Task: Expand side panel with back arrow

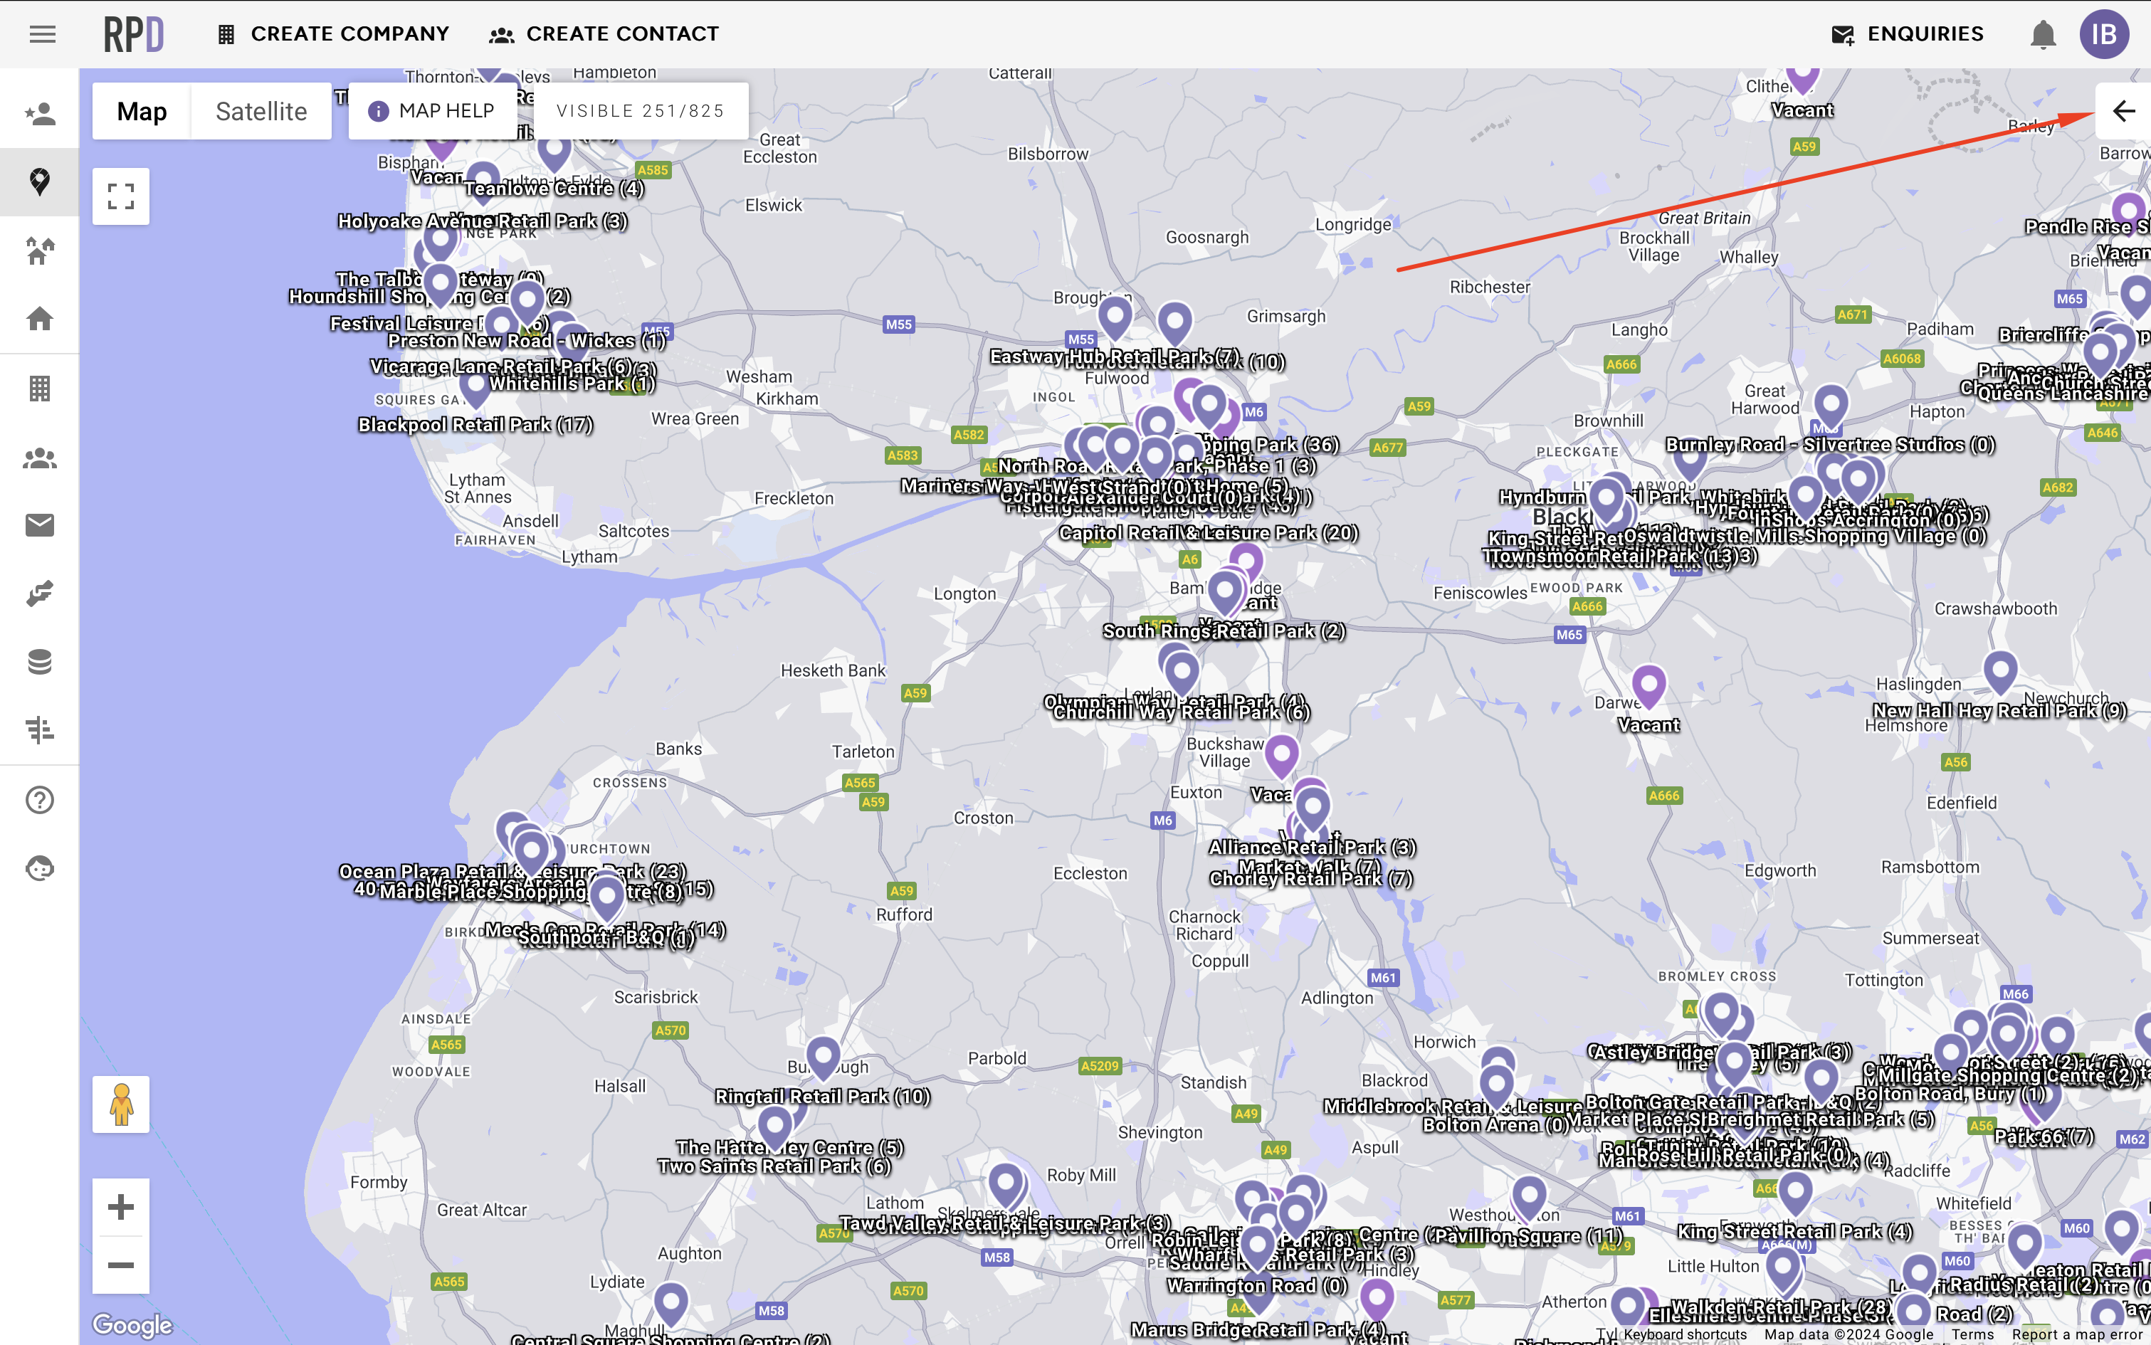Action: coord(2123,111)
